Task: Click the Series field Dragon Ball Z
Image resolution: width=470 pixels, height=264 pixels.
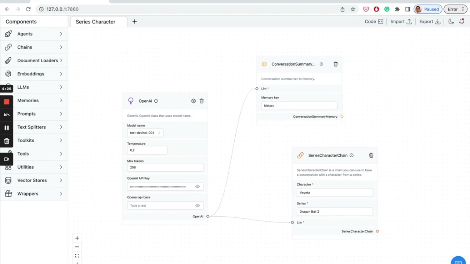Action: point(335,212)
